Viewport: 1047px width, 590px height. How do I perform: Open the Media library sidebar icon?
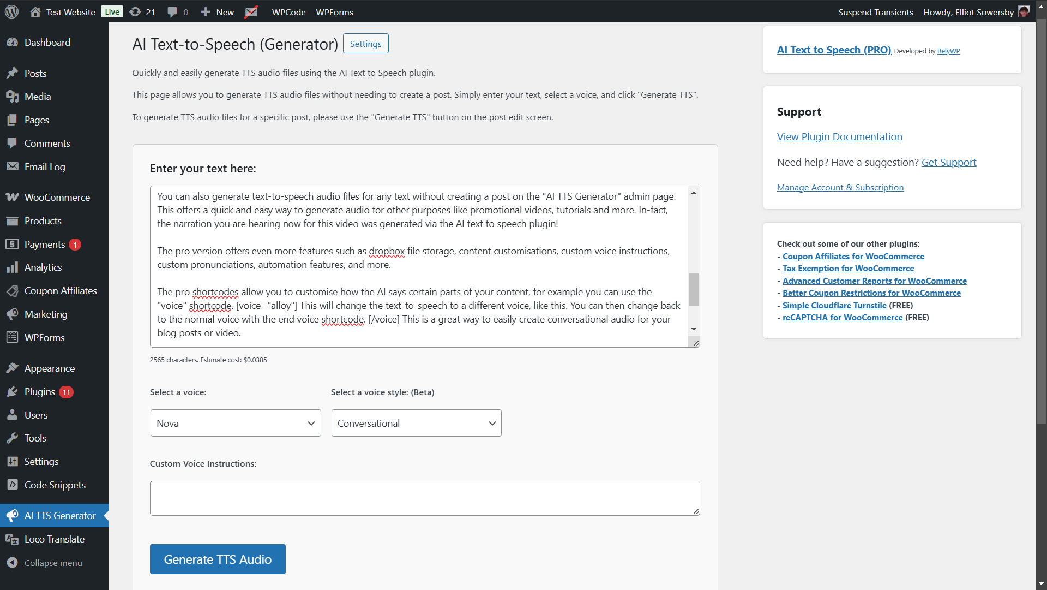[x=13, y=97]
